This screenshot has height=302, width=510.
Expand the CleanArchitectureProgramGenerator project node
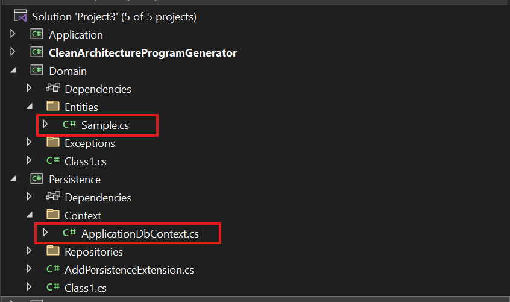tap(13, 52)
